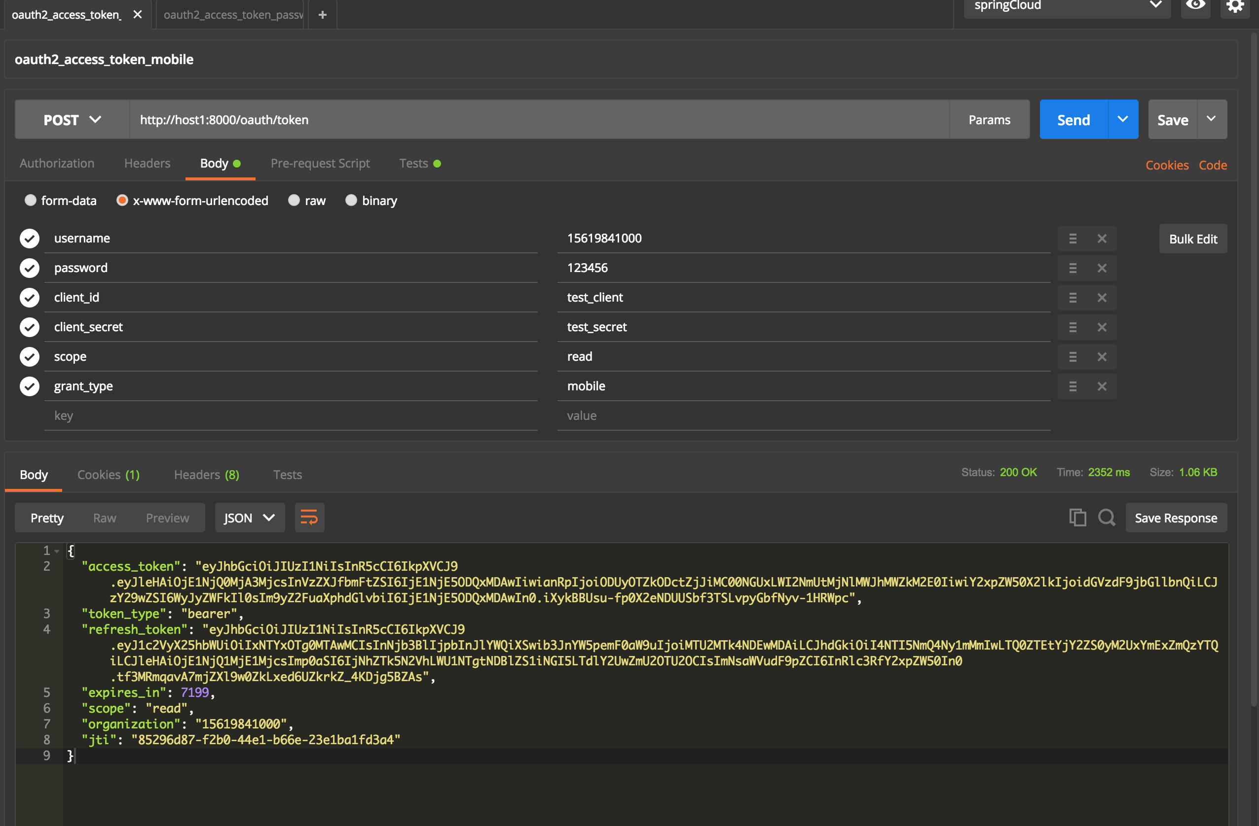Open the POST method dropdown
Viewport: 1259px width, 826px height.
coord(72,120)
